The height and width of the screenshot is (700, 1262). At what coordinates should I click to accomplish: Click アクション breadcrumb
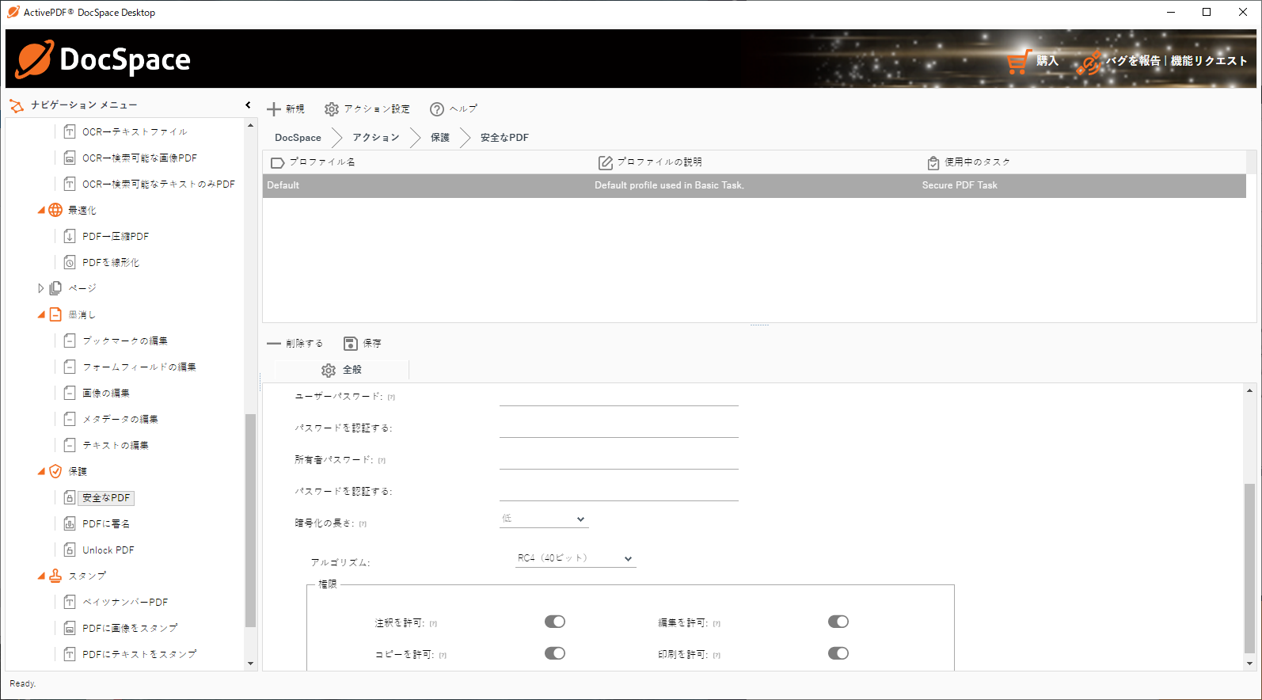coord(376,137)
